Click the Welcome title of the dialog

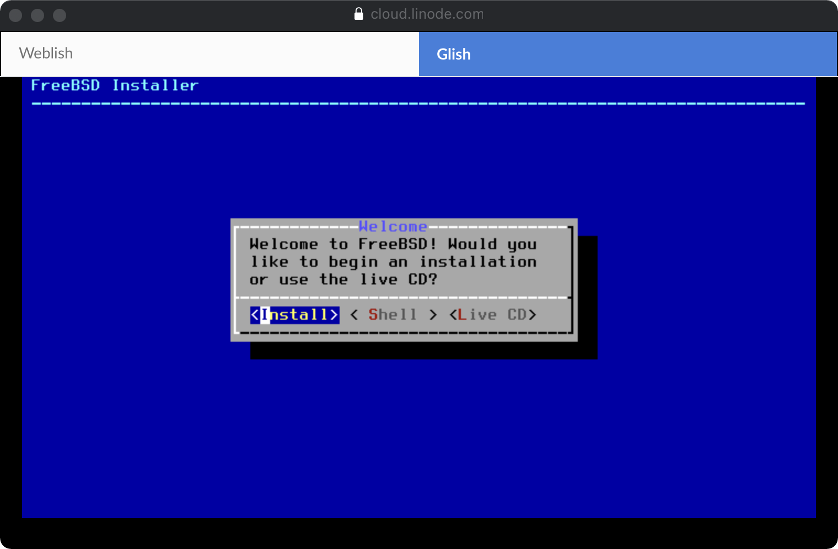[393, 227]
